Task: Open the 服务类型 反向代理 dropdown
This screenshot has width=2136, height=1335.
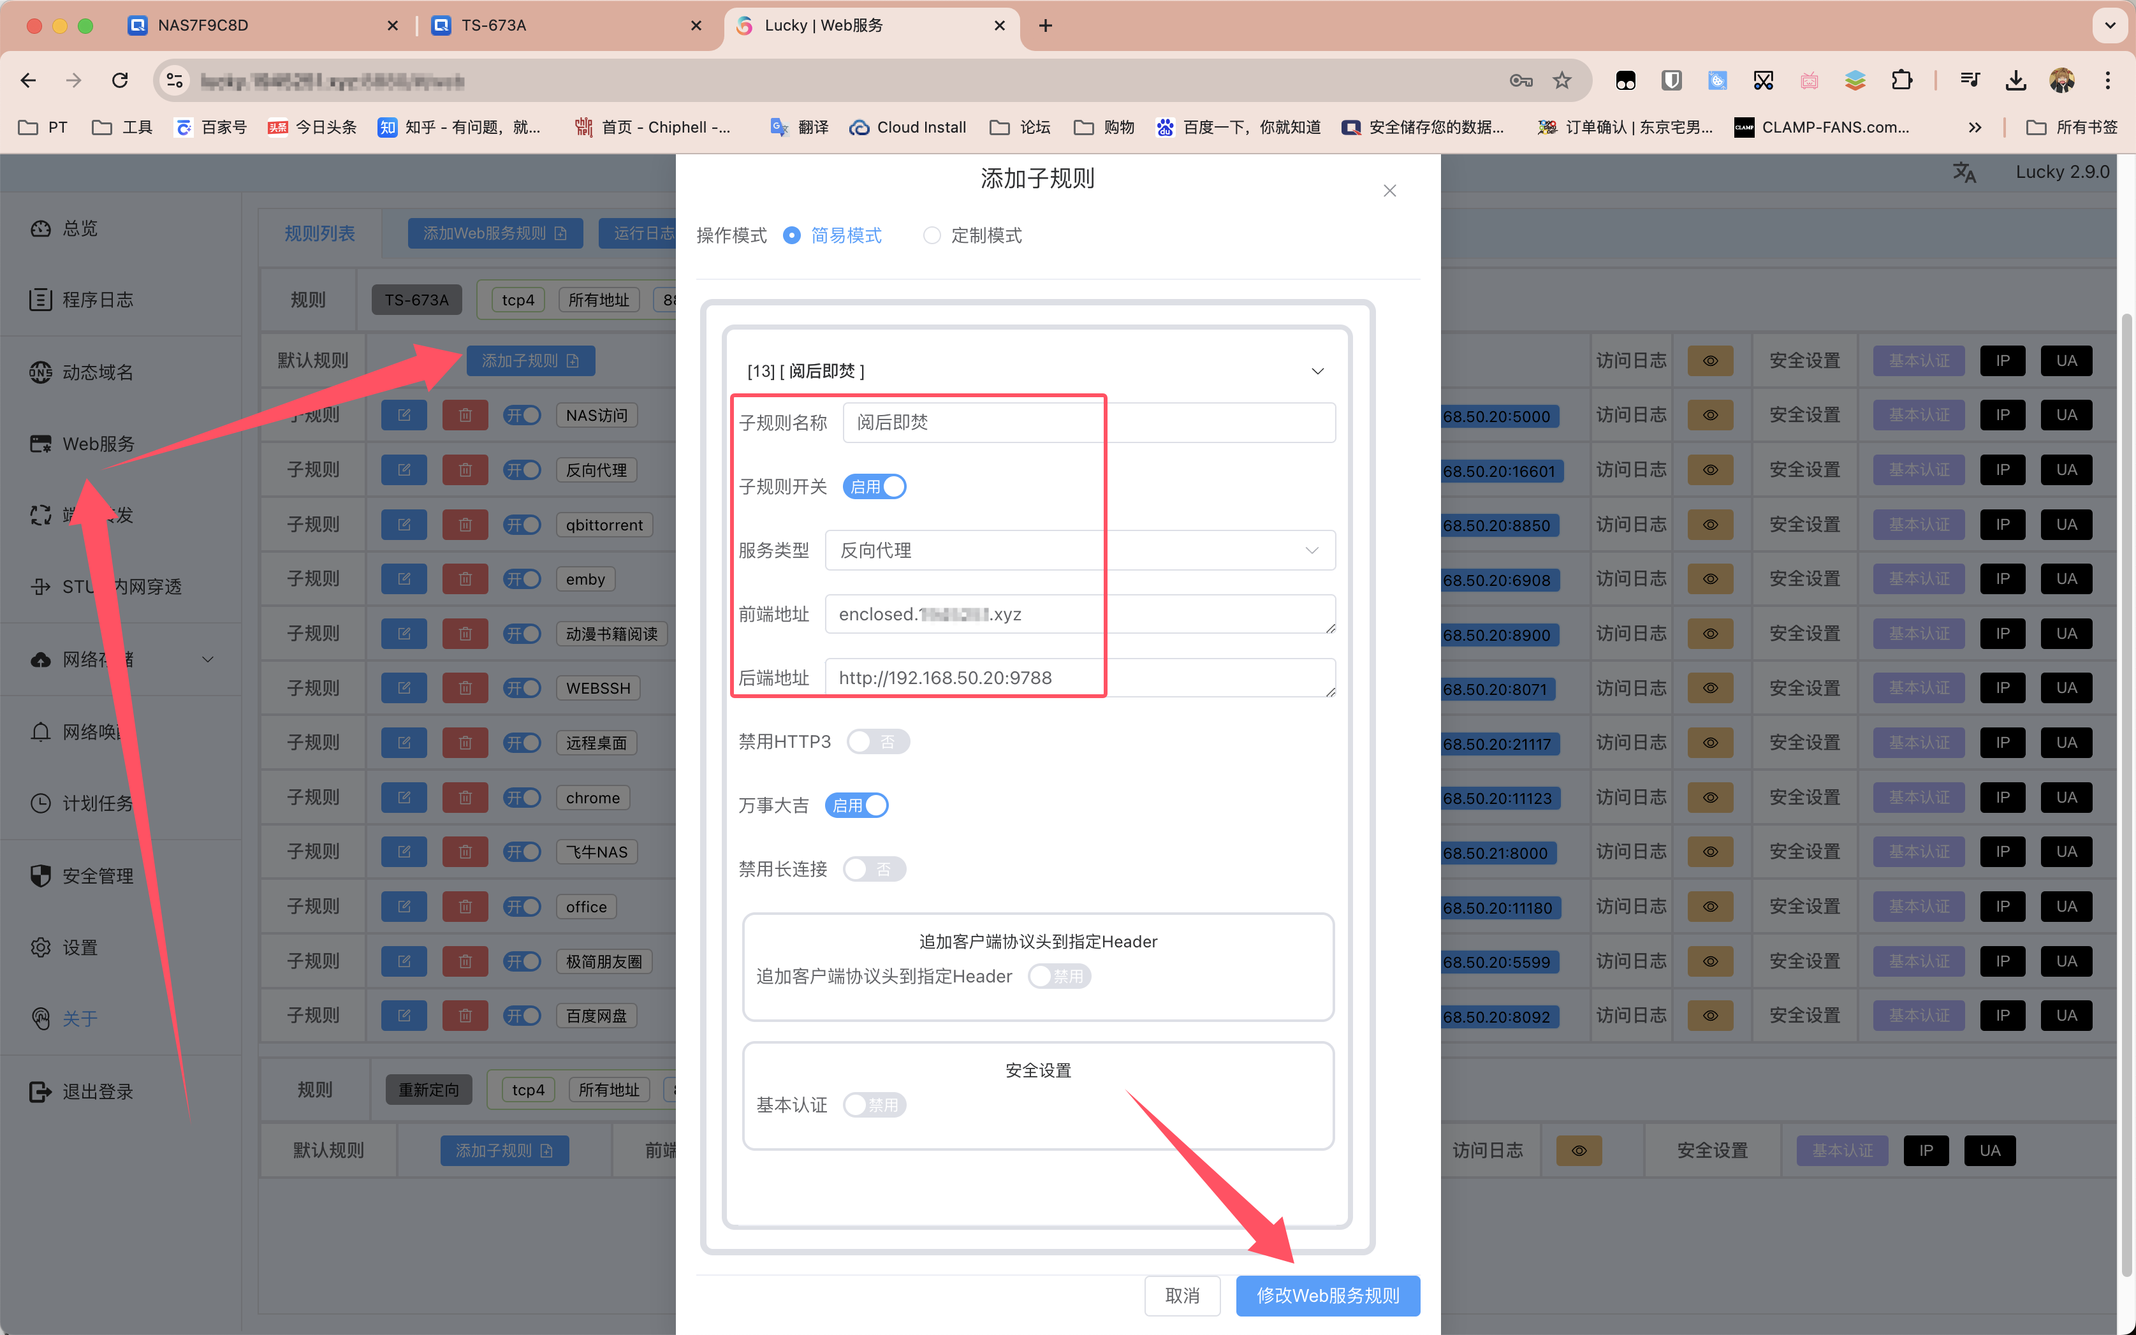Action: pos(1080,550)
